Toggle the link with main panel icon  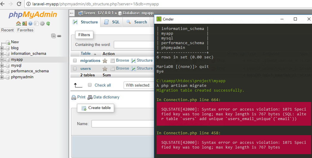pyautogui.click(x=59, y=36)
